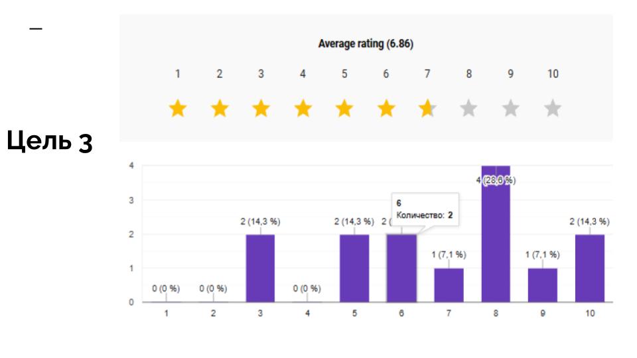Click the bar for rating 5
The width and height of the screenshot is (637, 358).
click(354, 268)
